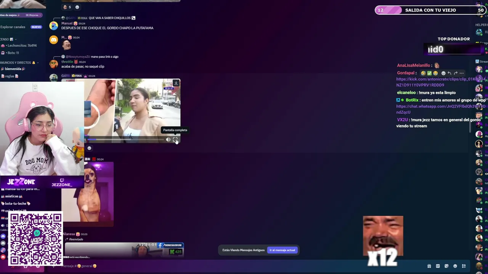Image resolution: width=488 pixels, height=274 pixels.
Task: Click the fullscreen icon on the video
Action: (175, 140)
